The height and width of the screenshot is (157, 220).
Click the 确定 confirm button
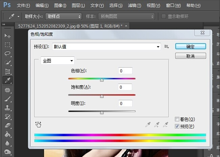coord(190,47)
